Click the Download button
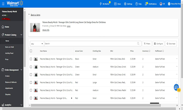 click(x=171, y=44)
